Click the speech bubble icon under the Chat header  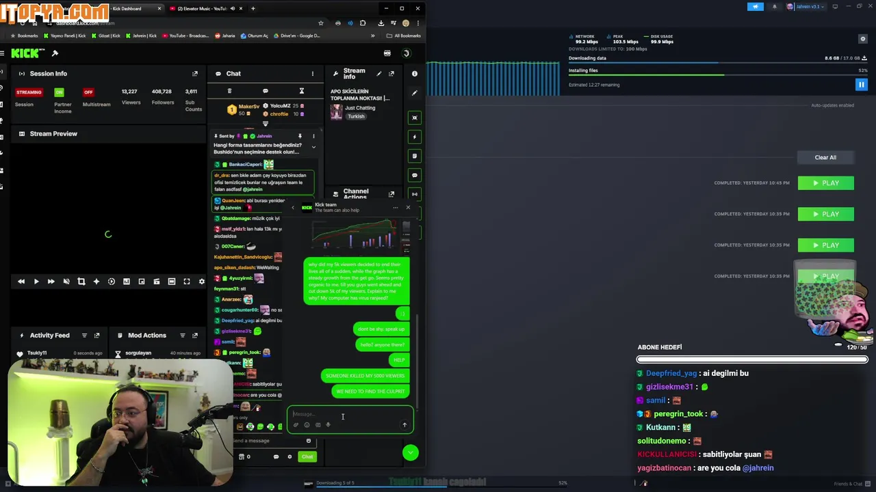click(x=266, y=91)
